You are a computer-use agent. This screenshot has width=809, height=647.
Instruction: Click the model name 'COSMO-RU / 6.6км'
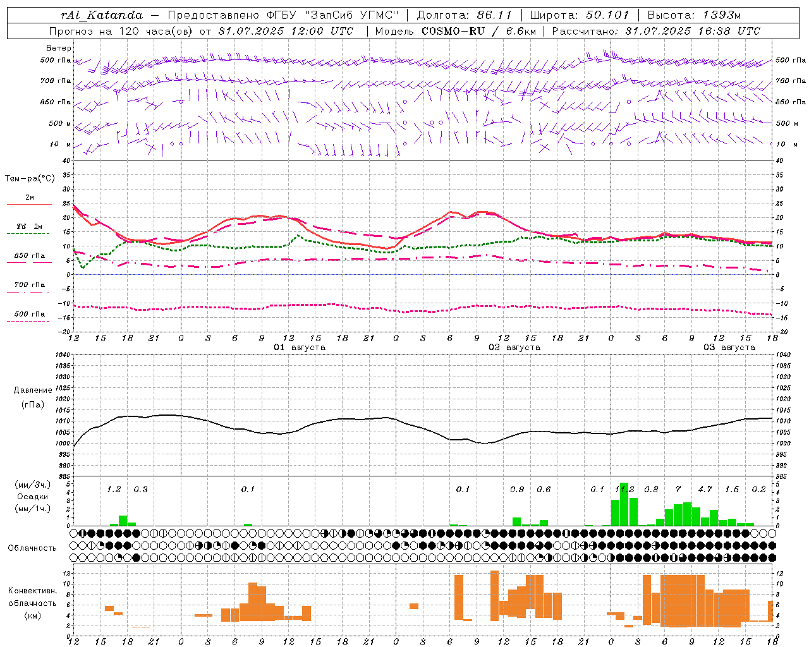[479, 31]
